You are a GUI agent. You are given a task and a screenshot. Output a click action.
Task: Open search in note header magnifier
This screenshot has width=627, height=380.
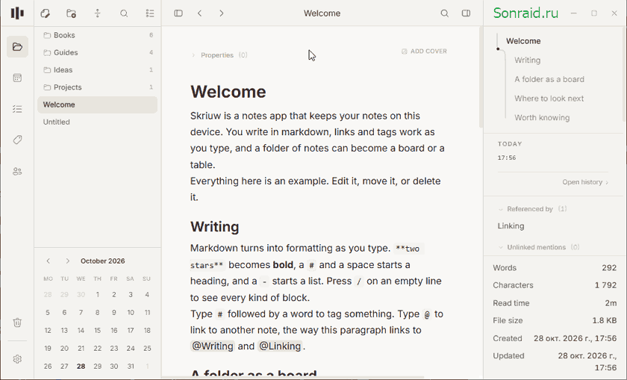444,13
